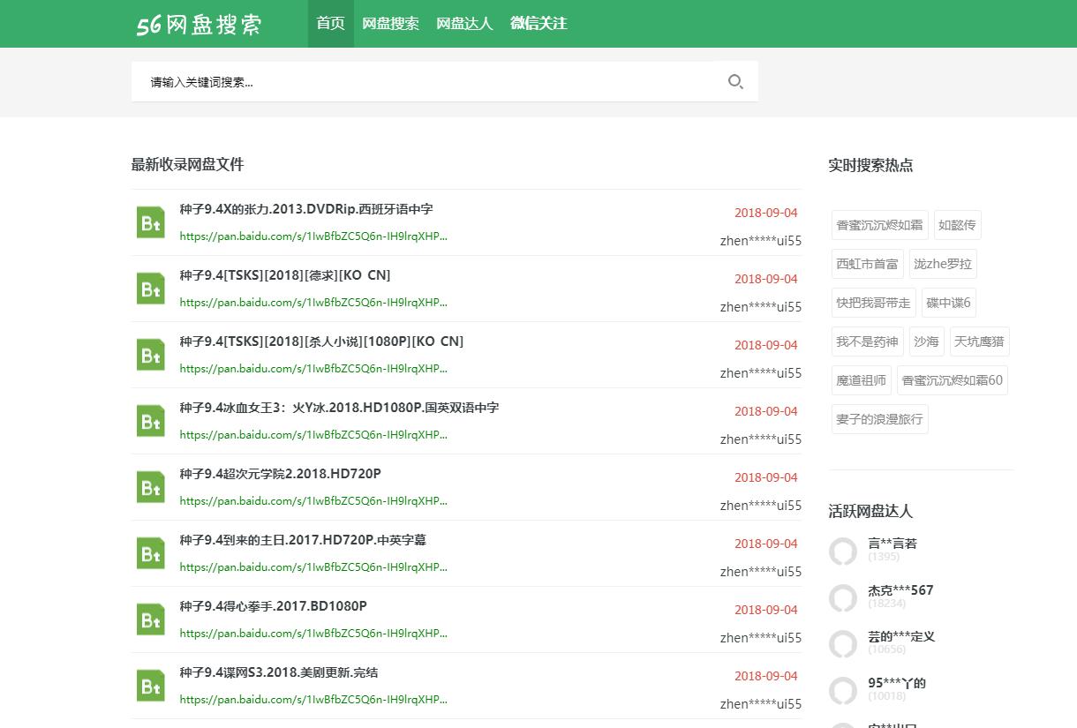
Task: Click the BT icon for 种子9.4谍网S3 entry
Action: (x=150, y=685)
